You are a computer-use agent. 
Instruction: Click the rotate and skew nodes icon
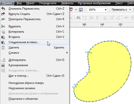click(x=112, y=18)
